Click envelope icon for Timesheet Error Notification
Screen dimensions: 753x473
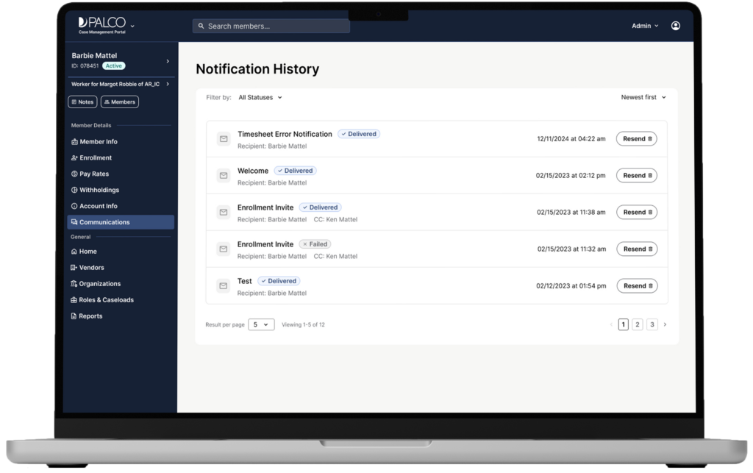click(x=224, y=139)
